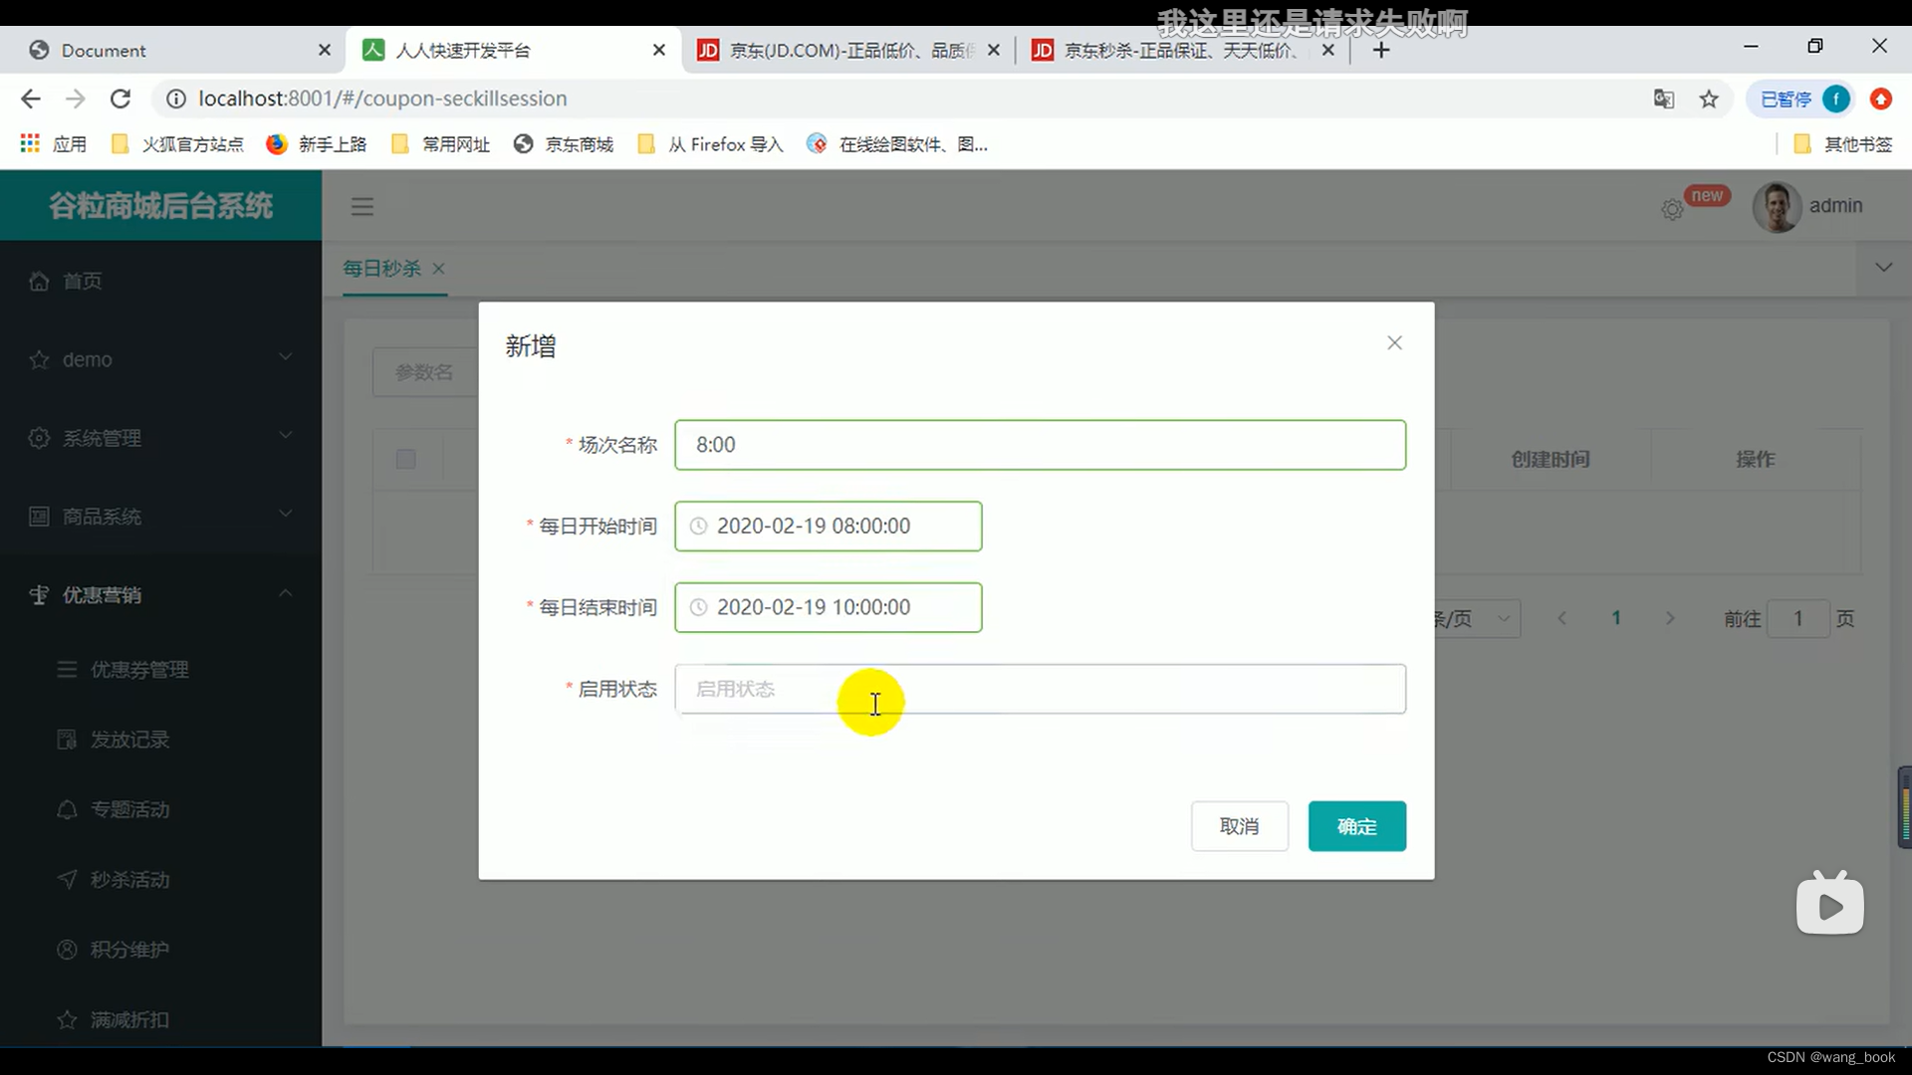Screen dimensions: 1912x1075
Task: Click the 优惠营销 sidebar icon
Action: [x=38, y=594]
